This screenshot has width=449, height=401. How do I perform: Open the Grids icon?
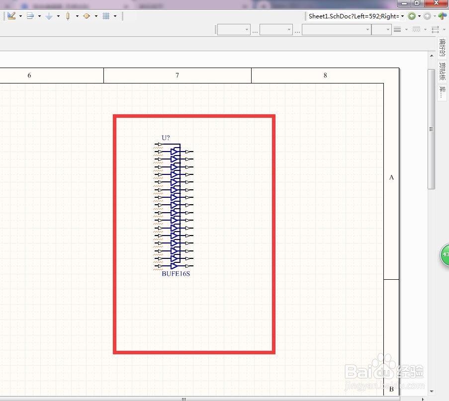(106, 16)
